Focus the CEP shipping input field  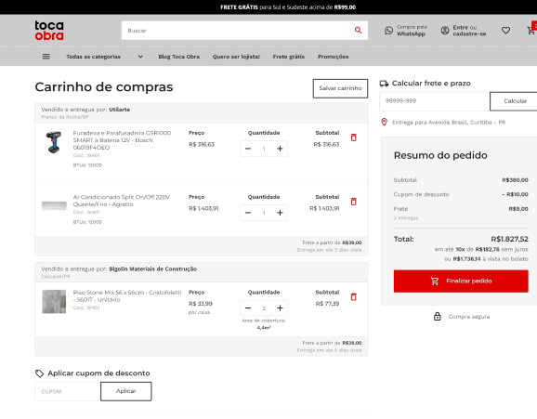[x=434, y=101]
